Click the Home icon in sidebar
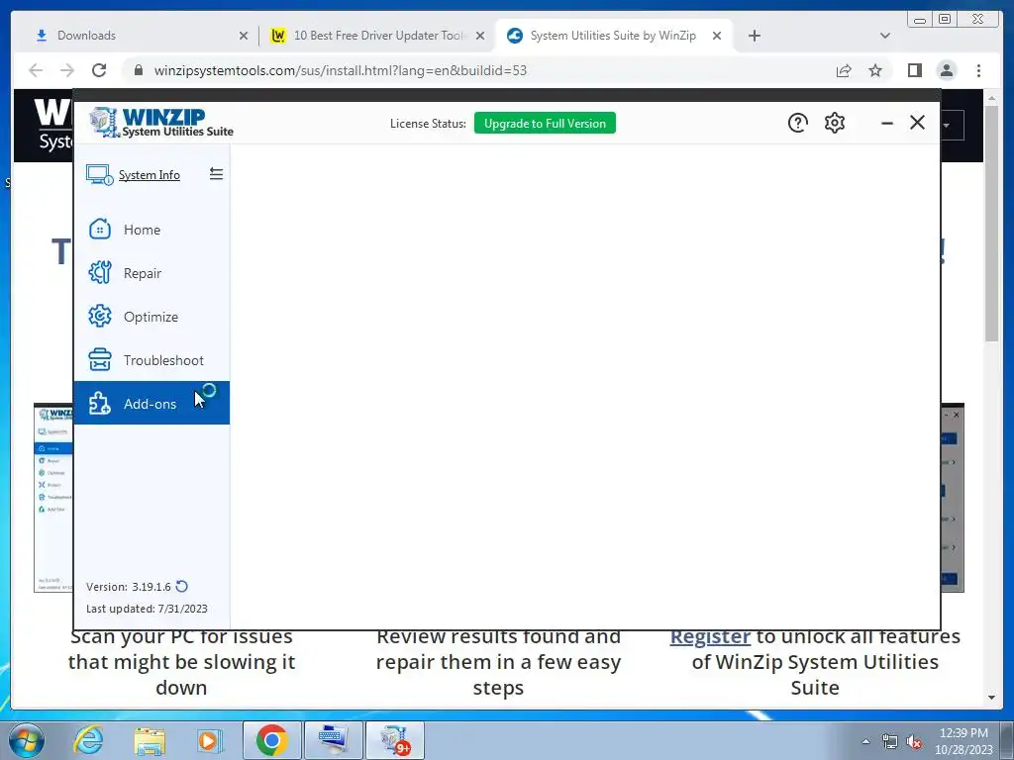Viewport: 1014px width, 760px height. point(100,229)
